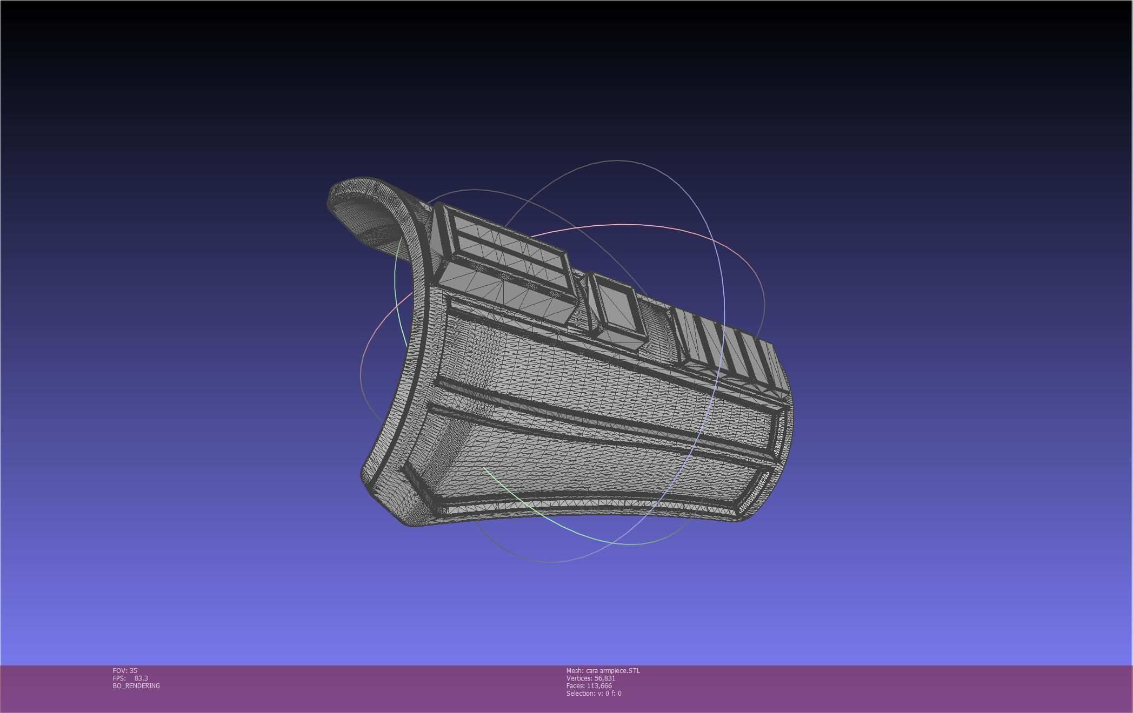Click the armpiece 3D mesh model
Viewport: 1133px width, 713px height.
[560, 352]
